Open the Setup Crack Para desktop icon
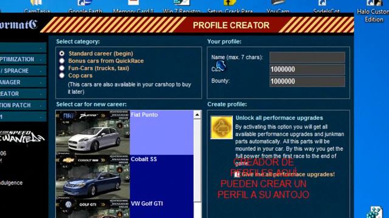Image resolution: width=389 pixels, height=218 pixels. tap(230, 7)
